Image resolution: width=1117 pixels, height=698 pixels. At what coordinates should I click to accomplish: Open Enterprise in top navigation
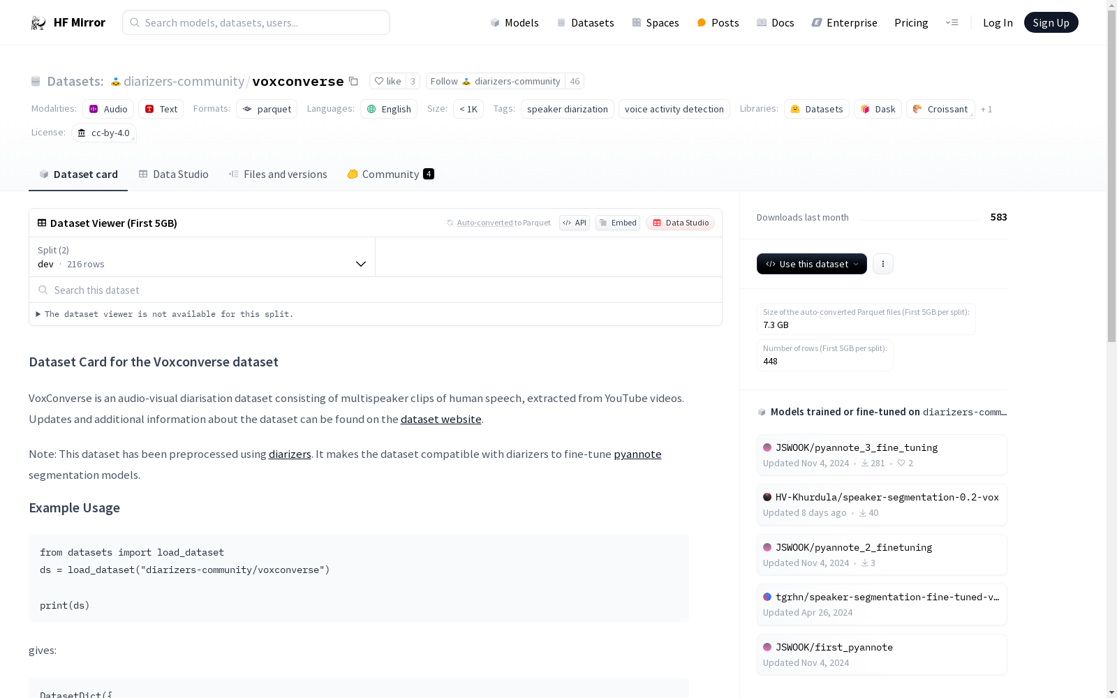pos(844,22)
